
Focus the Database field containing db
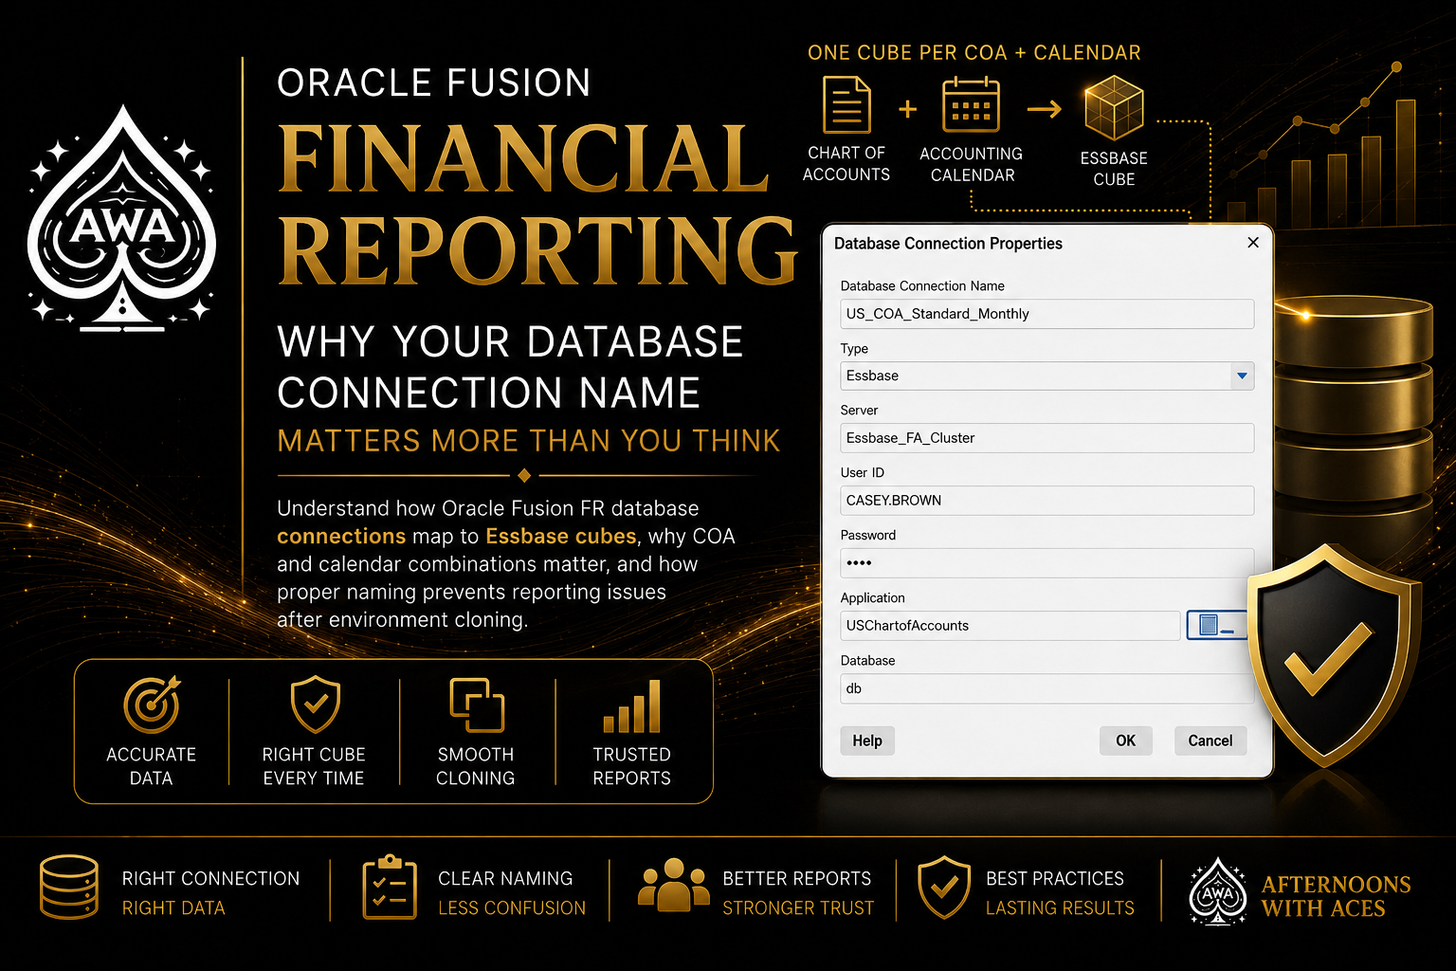pos(1047,688)
